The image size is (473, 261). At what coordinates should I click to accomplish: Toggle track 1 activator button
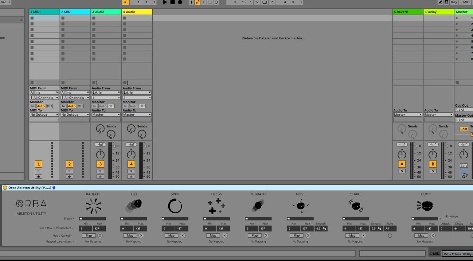[x=38, y=164]
